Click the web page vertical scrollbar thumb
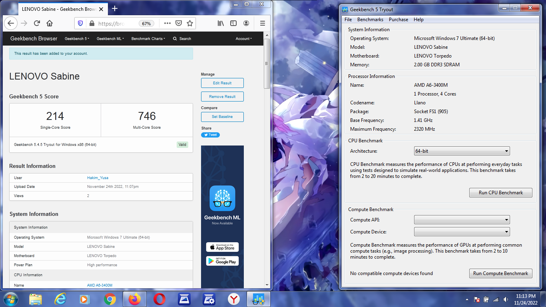 (267, 64)
